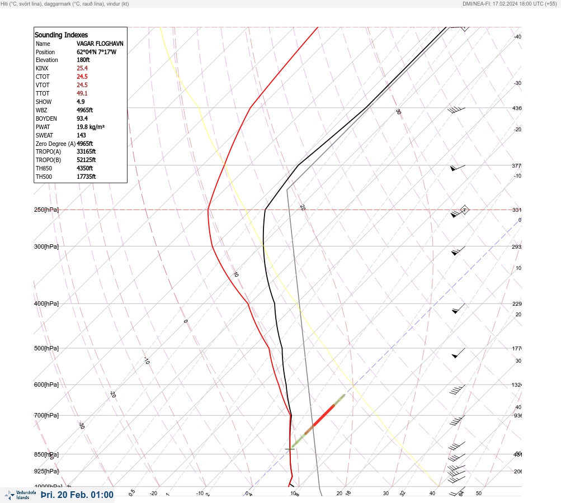Click the KINX value 25.4

82,68
